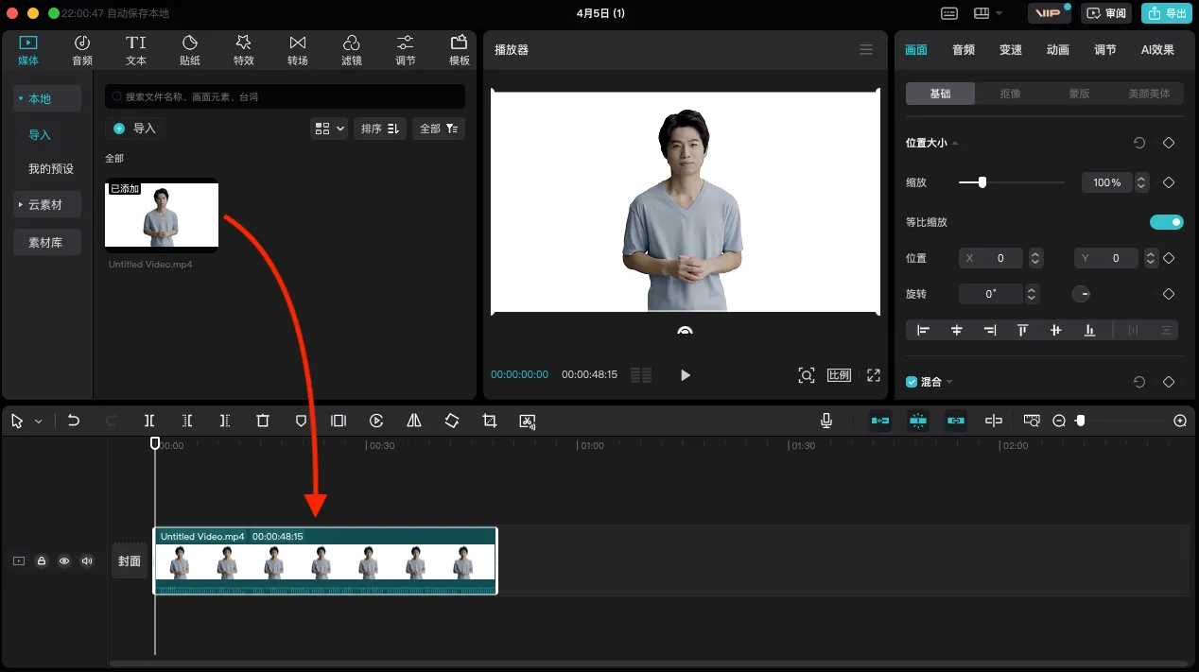Click the freeze frame icon
Viewport: 1199px width, 672px height.
[x=339, y=421]
